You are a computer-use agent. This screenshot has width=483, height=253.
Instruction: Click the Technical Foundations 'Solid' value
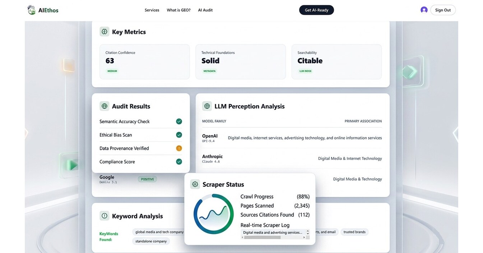pos(210,61)
